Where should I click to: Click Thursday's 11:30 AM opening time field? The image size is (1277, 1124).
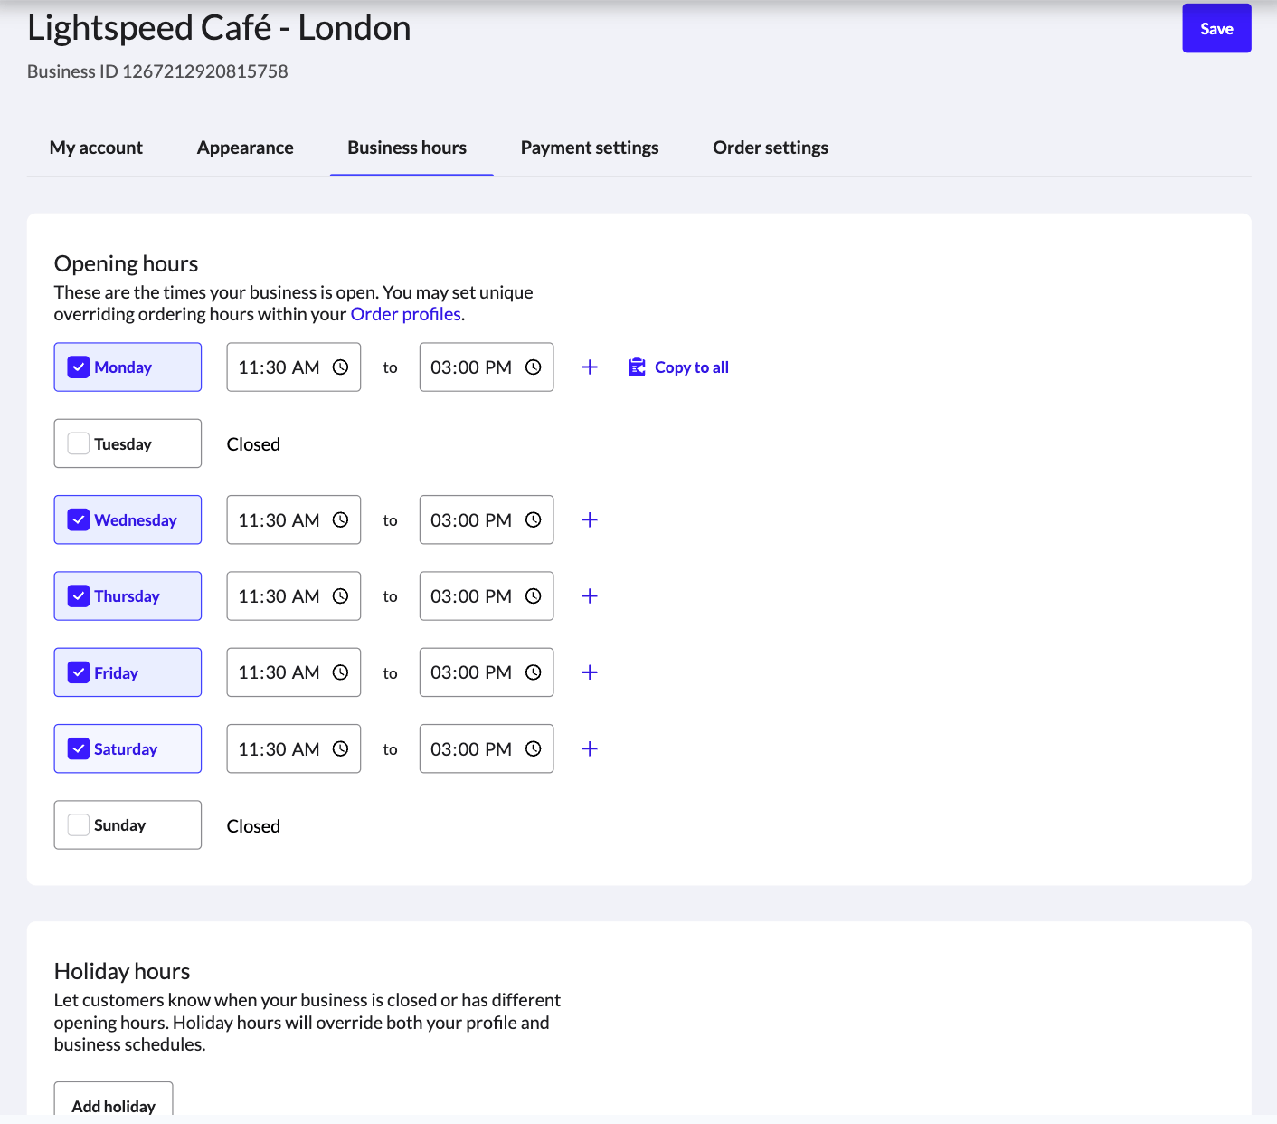point(279,596)
